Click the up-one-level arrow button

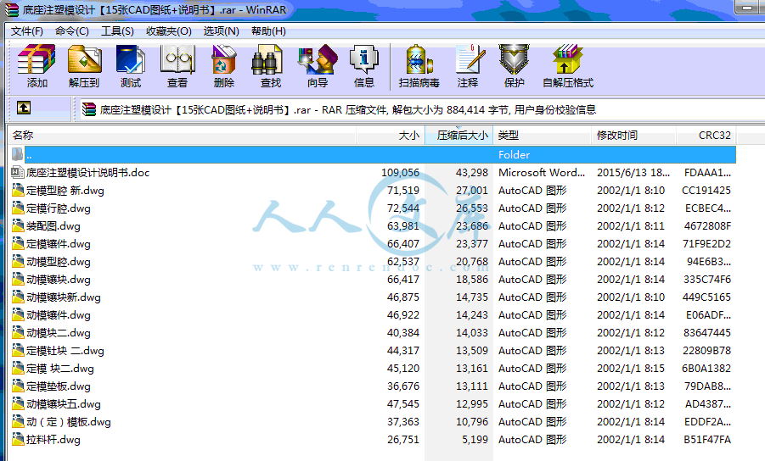point(24,108)
